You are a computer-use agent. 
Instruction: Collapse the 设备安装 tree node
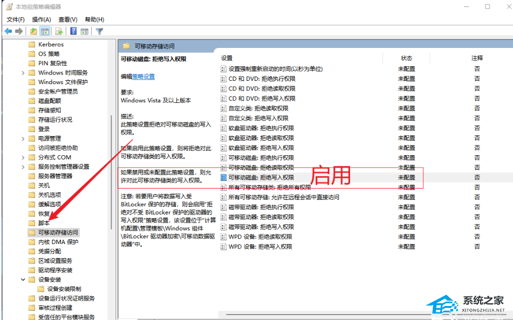pyautogui.click(x=23, y=279)
